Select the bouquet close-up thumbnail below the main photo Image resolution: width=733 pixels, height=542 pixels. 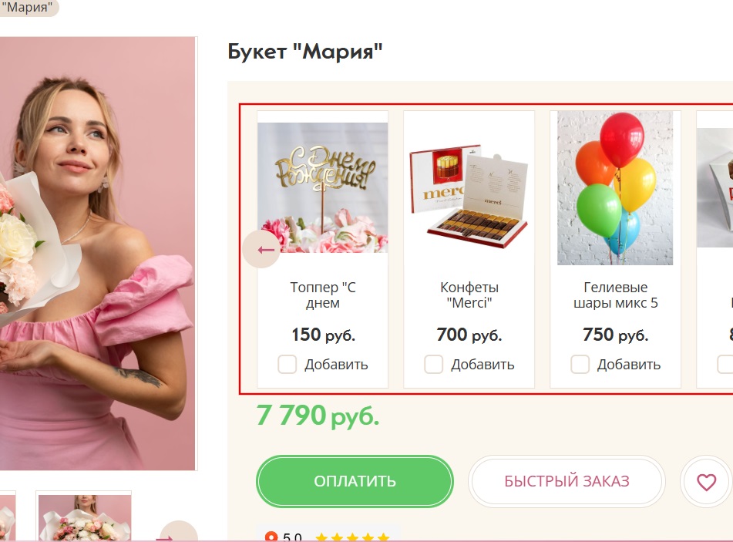click(84, 517)
